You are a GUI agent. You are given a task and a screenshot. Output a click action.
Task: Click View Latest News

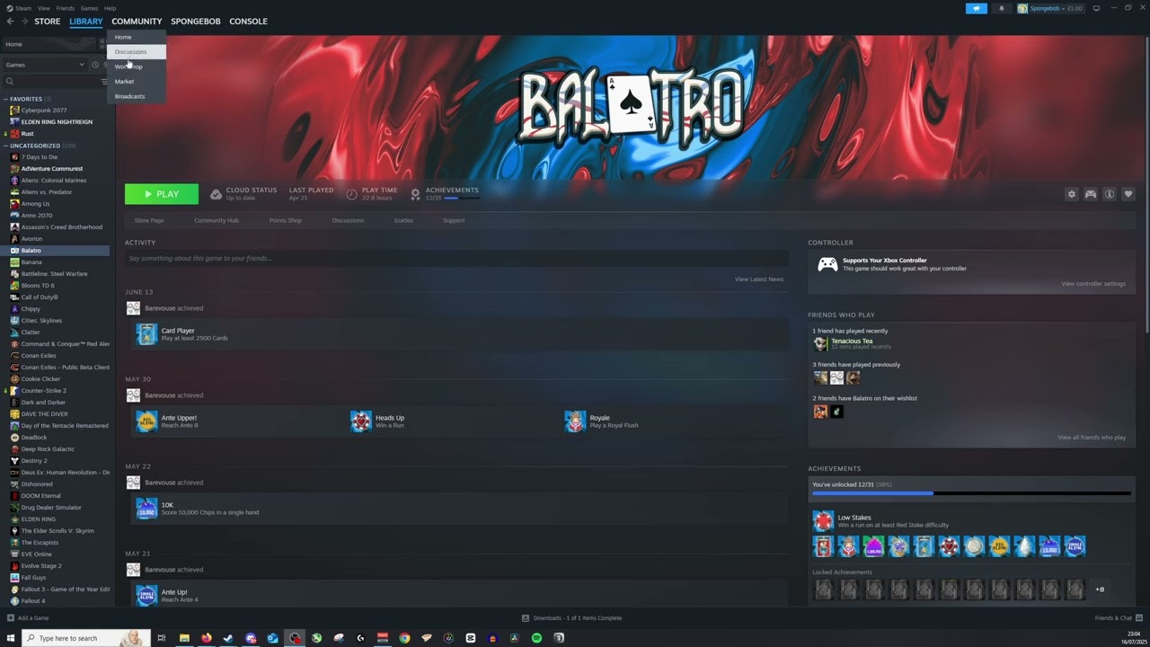(759, 279)
